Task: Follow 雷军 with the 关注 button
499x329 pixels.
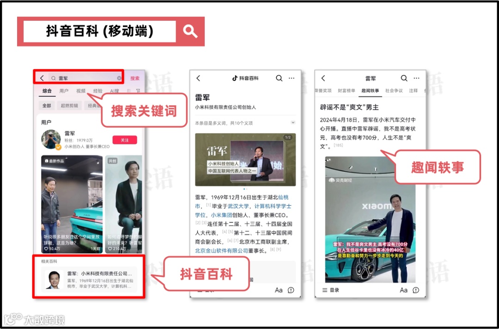Action: tap(125, 140)
